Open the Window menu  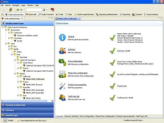30,5
